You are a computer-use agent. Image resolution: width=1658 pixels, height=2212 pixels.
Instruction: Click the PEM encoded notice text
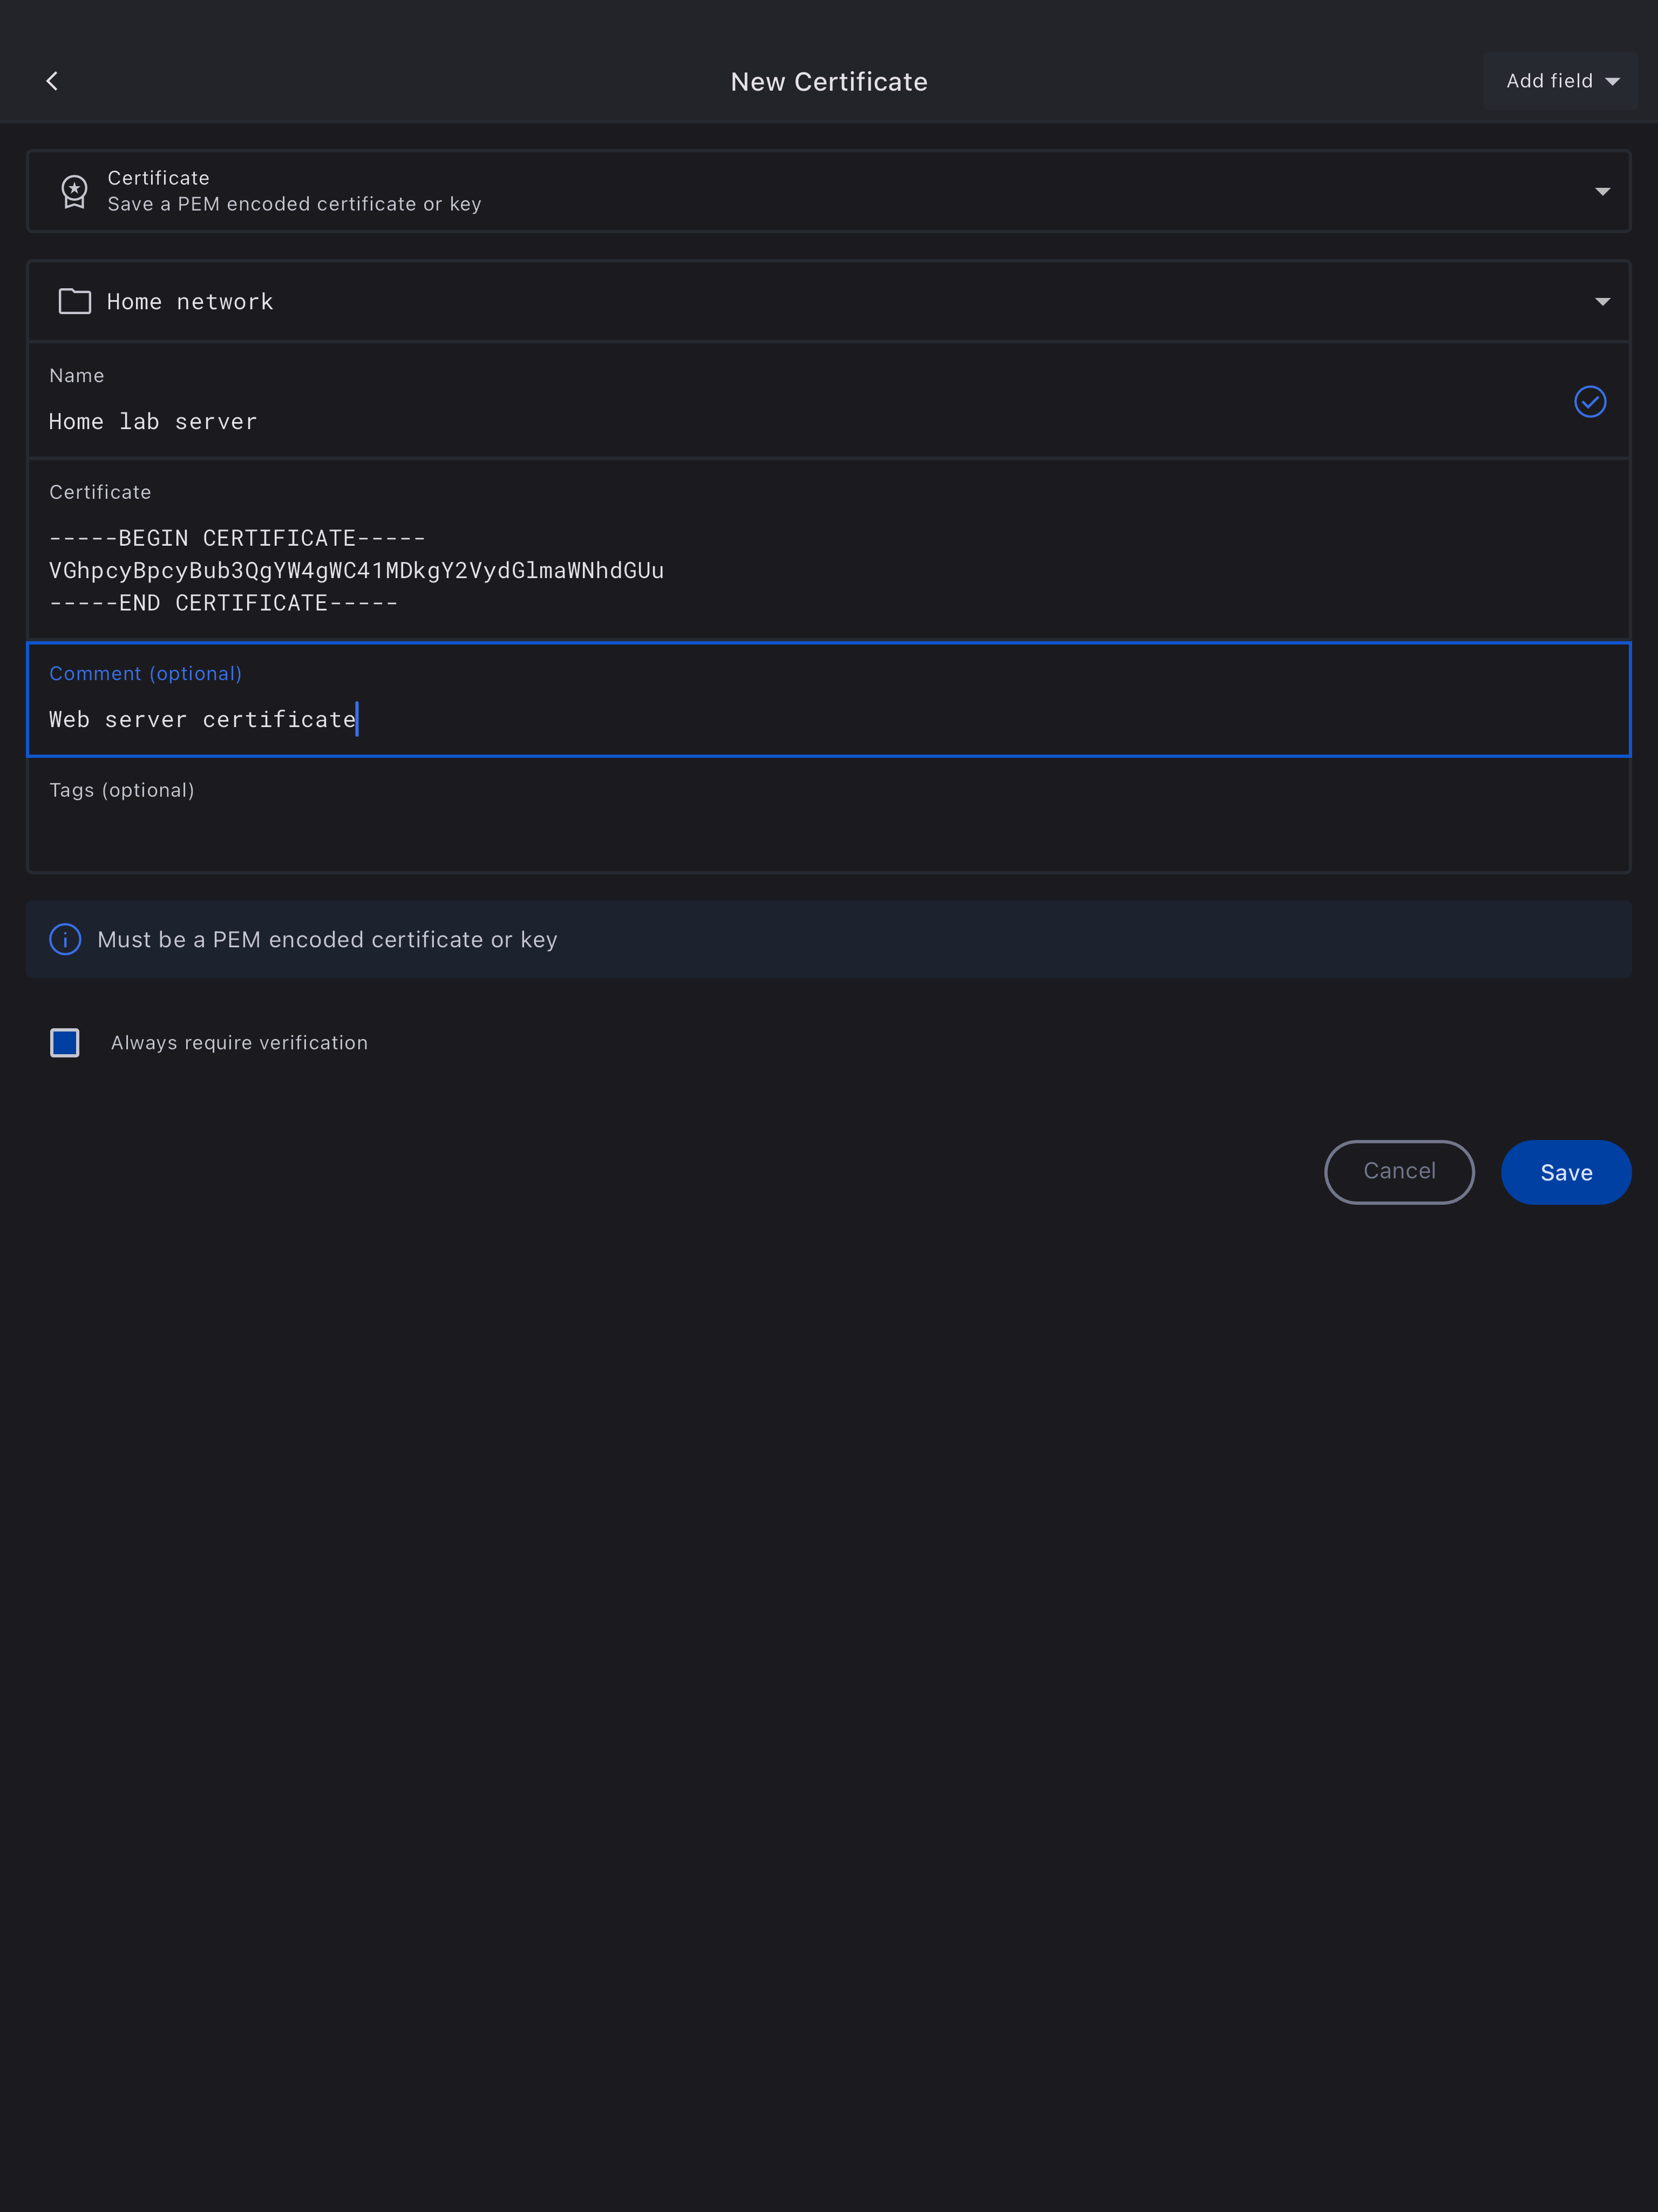327,939
